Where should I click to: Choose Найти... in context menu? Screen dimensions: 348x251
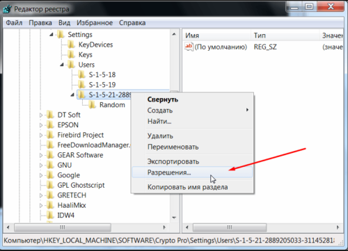coord(192,121)
